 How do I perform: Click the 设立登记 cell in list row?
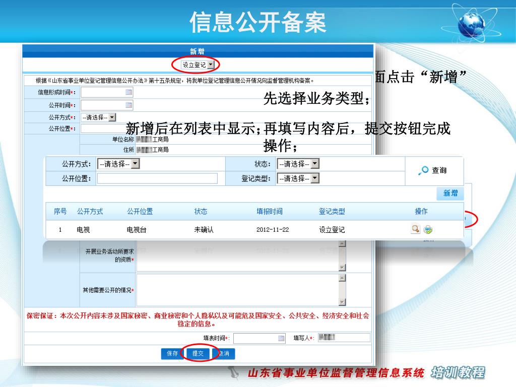(332, 230)
